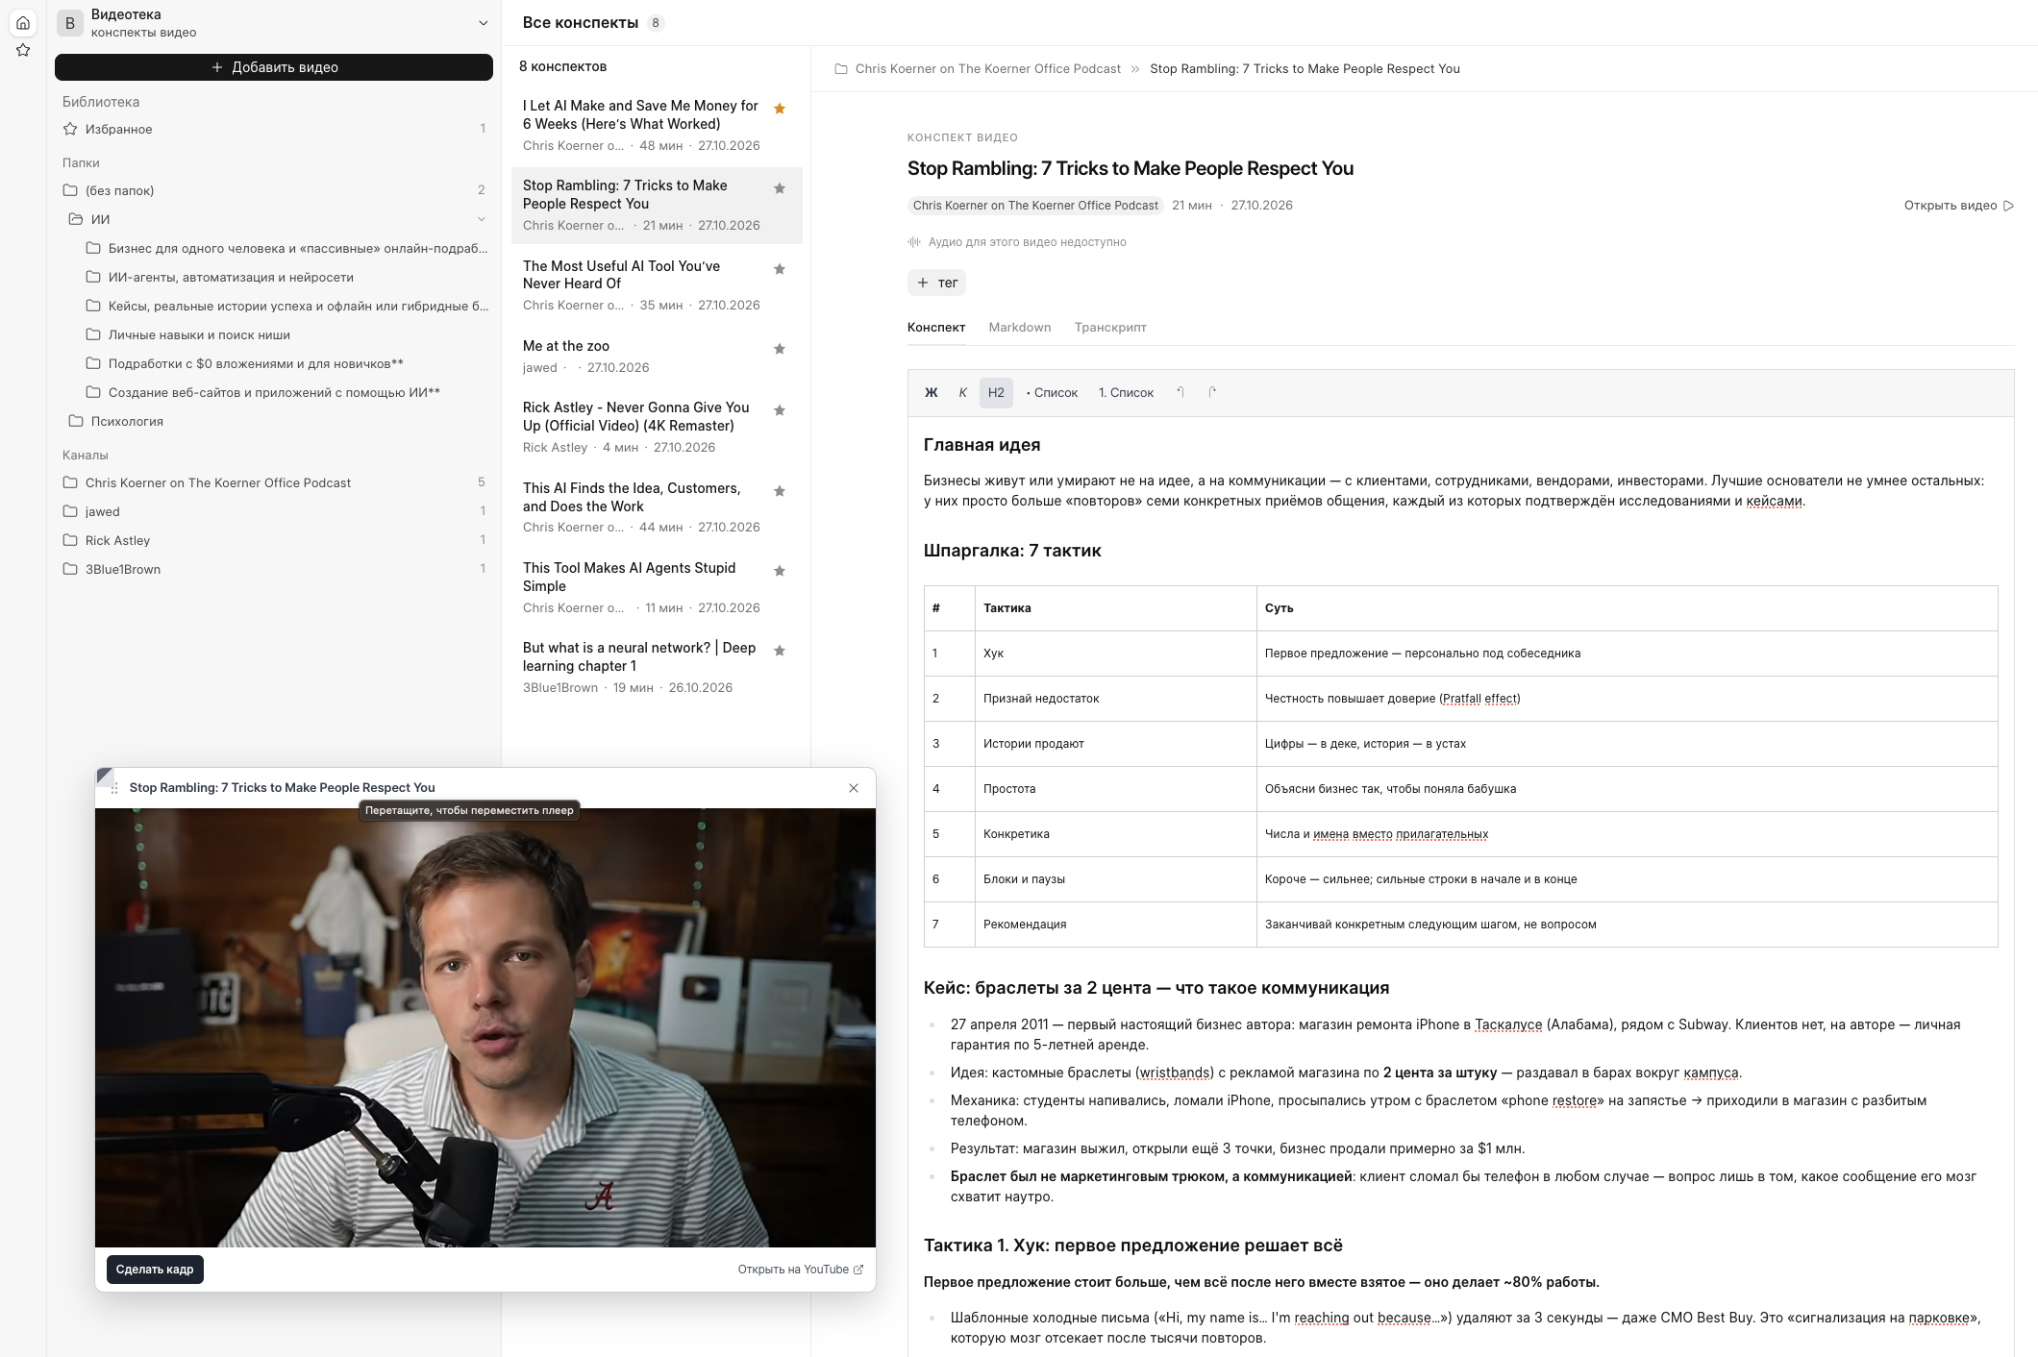This screenshot has height=1357, width=2038.
Task: Toggle favorite star for 'Me at the zoo'
Action: pos(780,349)
